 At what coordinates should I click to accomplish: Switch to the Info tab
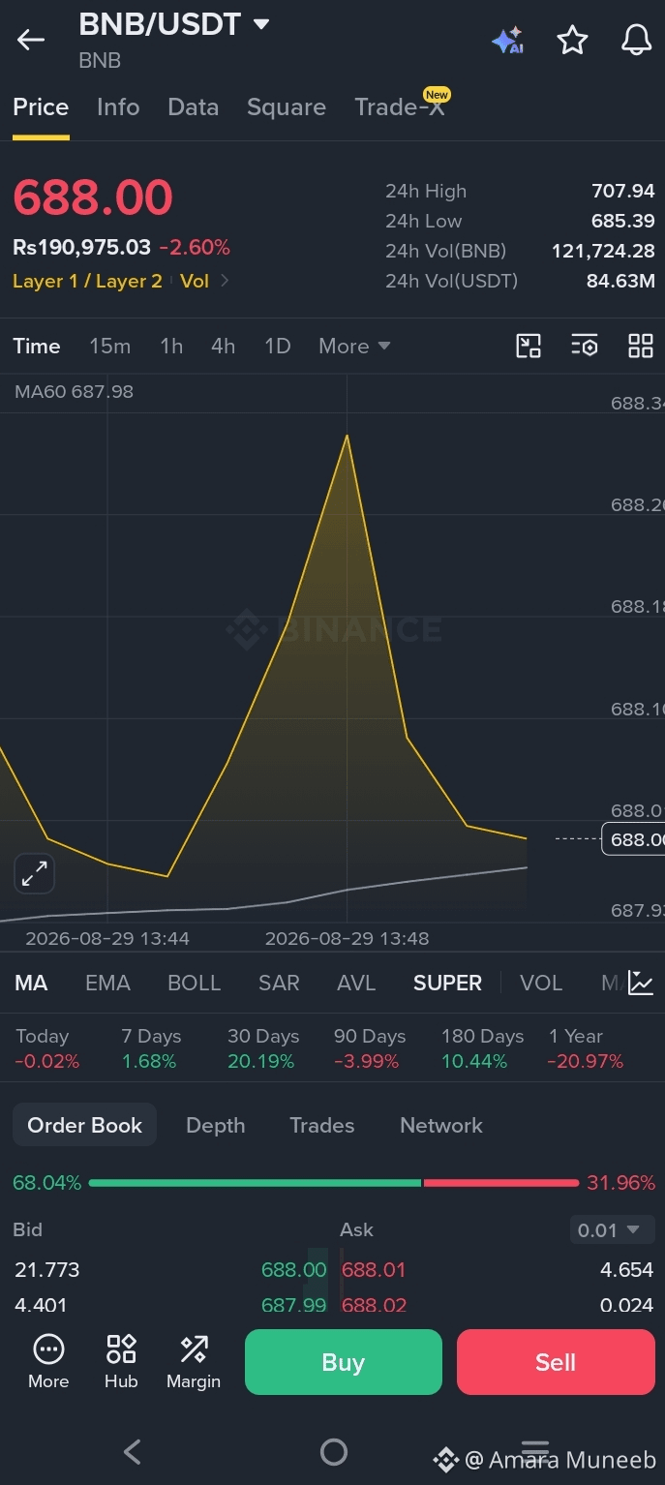tap(118, 107)
